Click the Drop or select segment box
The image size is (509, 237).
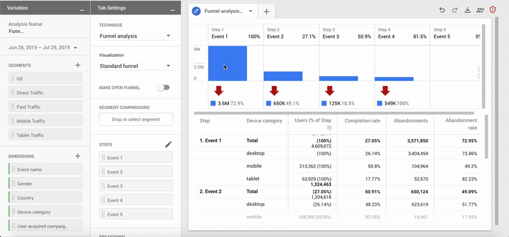(136, 119)
